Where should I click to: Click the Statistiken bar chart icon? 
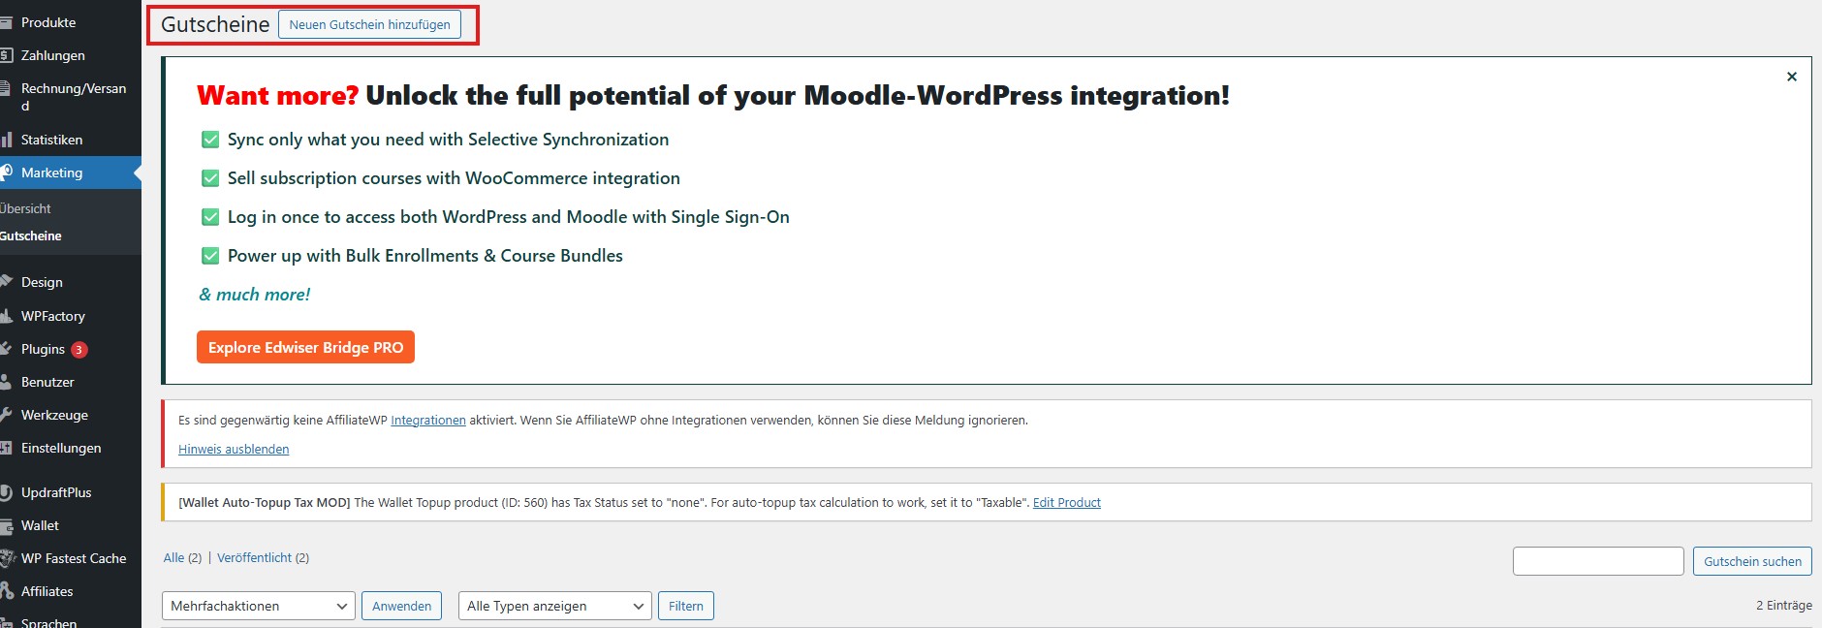pos(6,140)
